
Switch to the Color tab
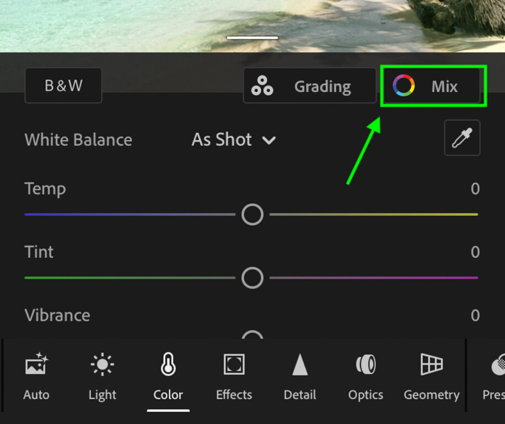click(168, 374)
